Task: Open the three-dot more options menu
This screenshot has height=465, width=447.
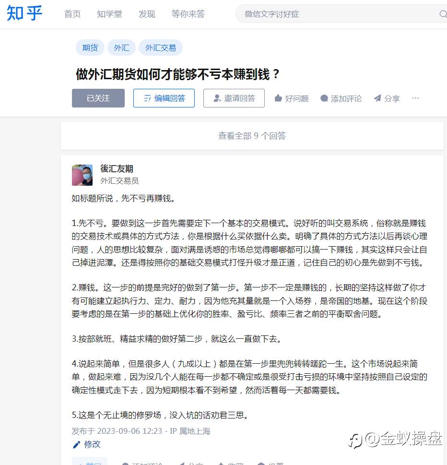Action: pyautogui.click(x=415, y=98)
